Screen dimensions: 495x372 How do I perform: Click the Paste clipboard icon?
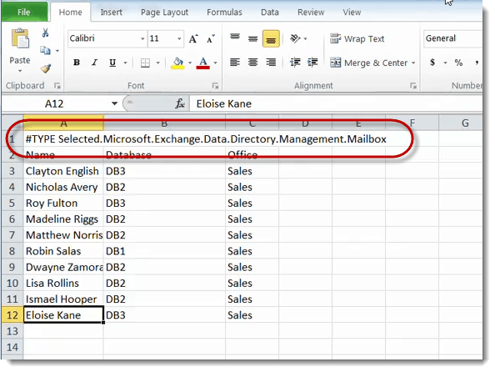pyautogui.click(x=20, y=38)
